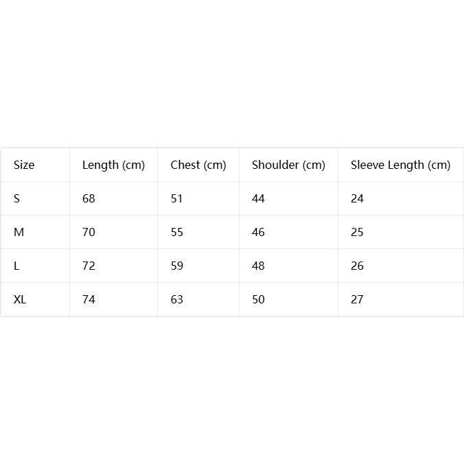Image resolution: width=464 pixels, height=464 pixels.
Task: Select the Length (cm) header cell
Action: 114,165
